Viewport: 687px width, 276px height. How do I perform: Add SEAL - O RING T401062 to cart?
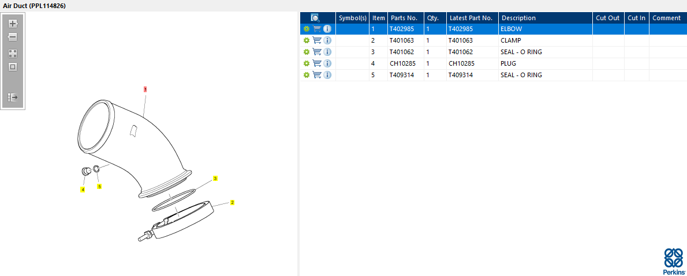[317, 52]
